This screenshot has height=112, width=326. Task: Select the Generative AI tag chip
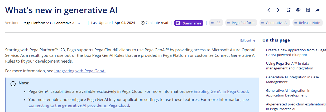[x=275, y=23]
